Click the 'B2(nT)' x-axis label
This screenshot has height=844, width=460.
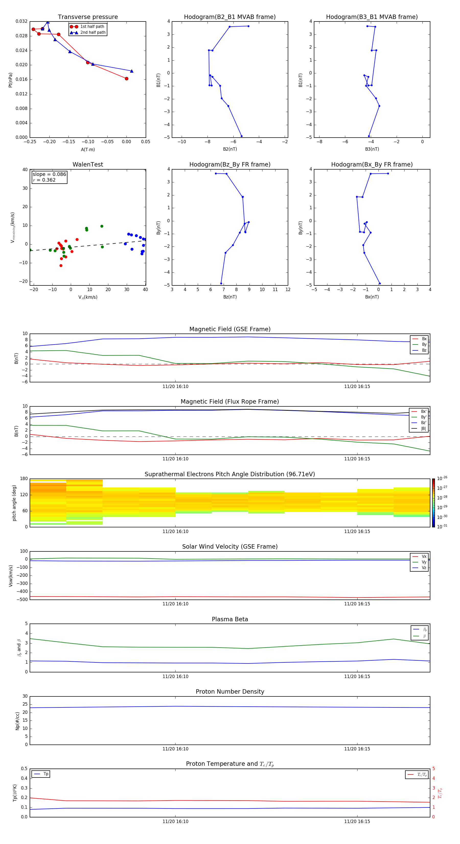pos(230,149)
